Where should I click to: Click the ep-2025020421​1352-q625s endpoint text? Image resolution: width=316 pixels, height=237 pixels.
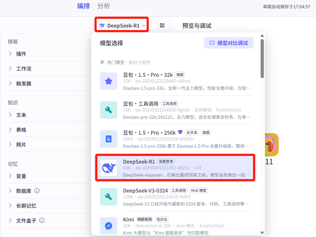click(162, 168)
